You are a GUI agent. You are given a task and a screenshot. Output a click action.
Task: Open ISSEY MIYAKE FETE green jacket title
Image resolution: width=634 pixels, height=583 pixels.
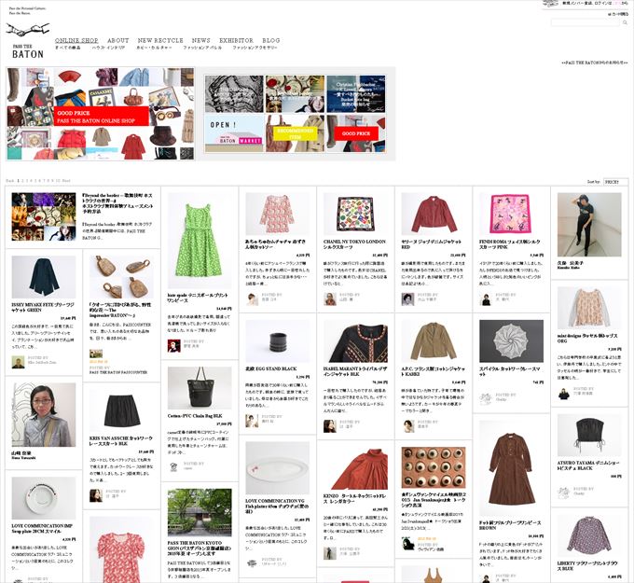[43, 307]
